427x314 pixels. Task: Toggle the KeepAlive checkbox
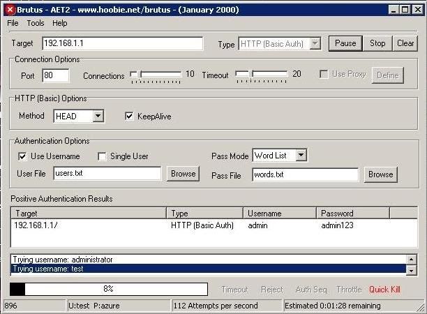pos(129,117)
